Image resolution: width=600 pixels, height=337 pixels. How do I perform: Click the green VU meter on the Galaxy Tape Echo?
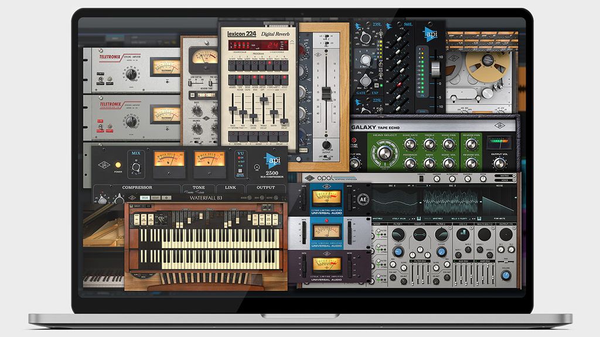pos(499,142)
